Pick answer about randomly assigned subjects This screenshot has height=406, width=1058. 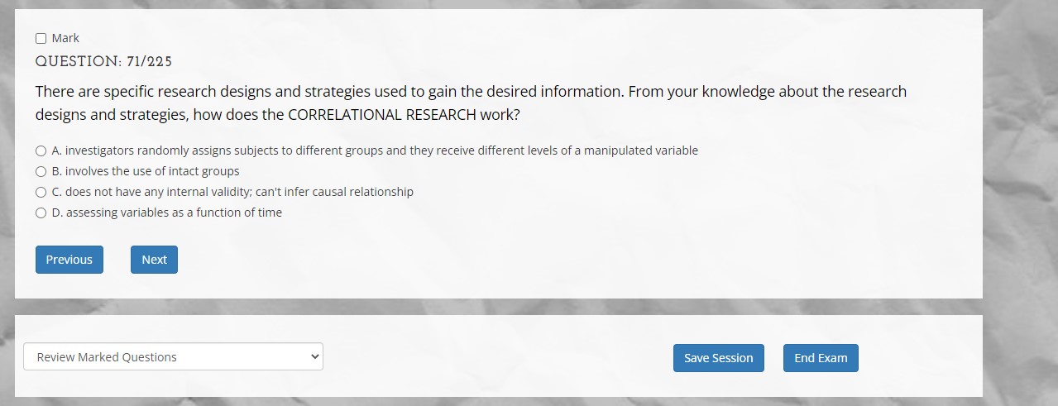(375, 150)
